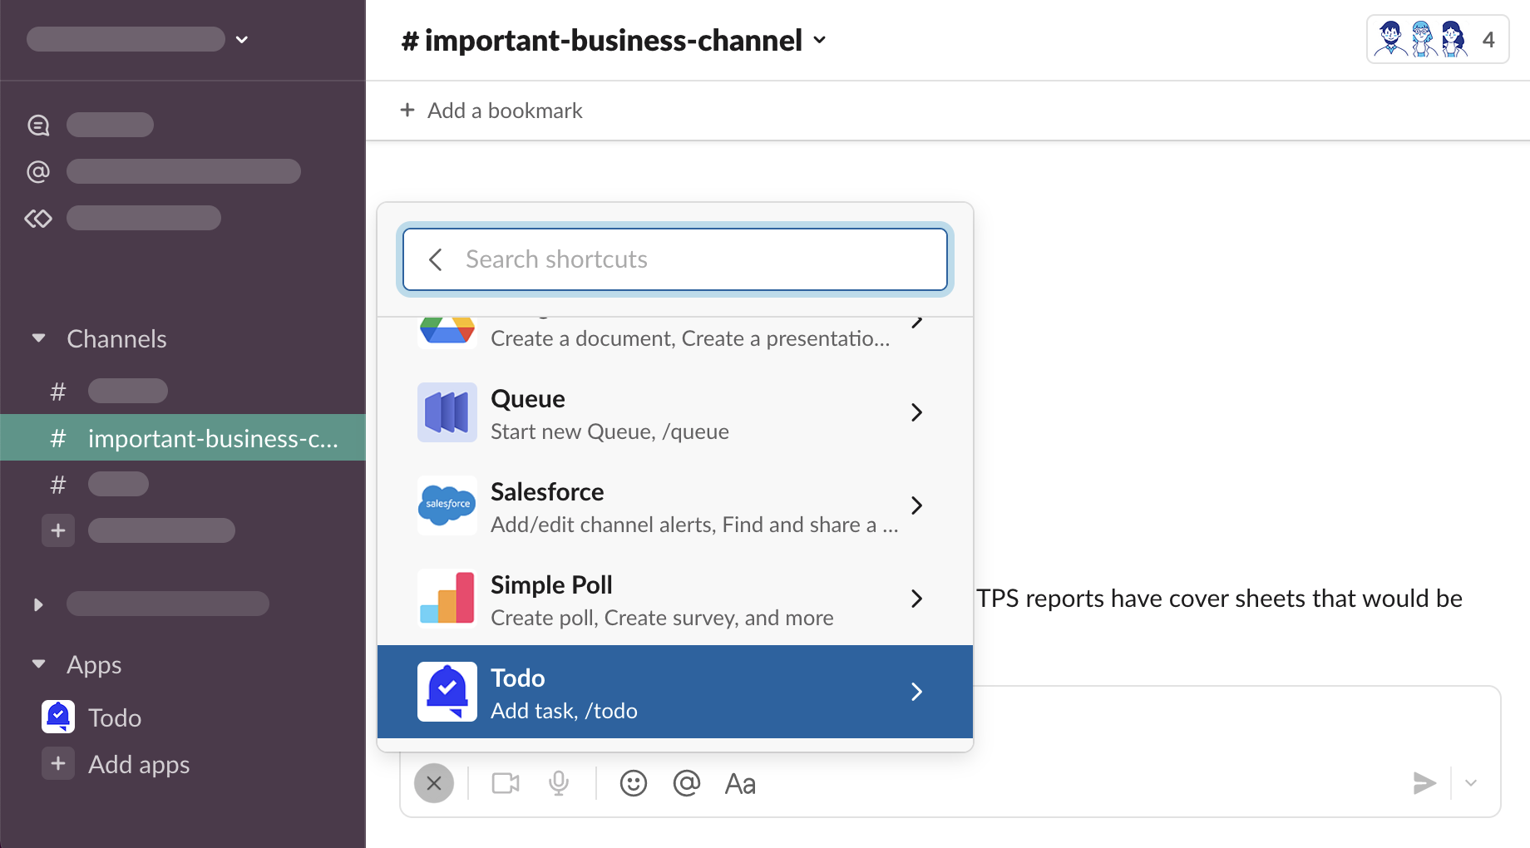This screenshot has height=848, width=1530.
Task: Close shortcuts menu with the X button
Action: (434, 783)
